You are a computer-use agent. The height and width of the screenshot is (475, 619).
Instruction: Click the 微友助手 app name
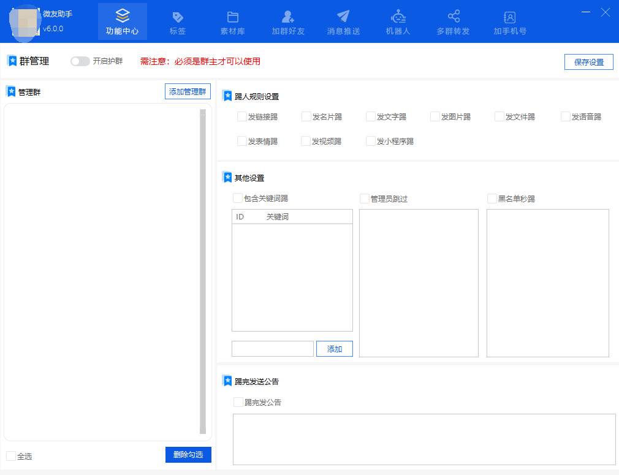pos(58,14)
